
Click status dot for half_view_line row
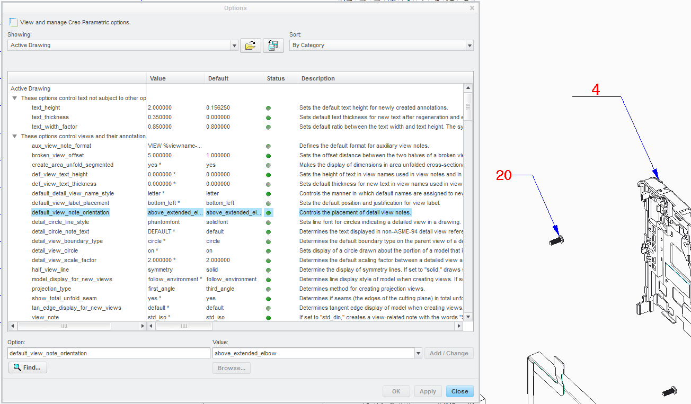coord(268,270)
